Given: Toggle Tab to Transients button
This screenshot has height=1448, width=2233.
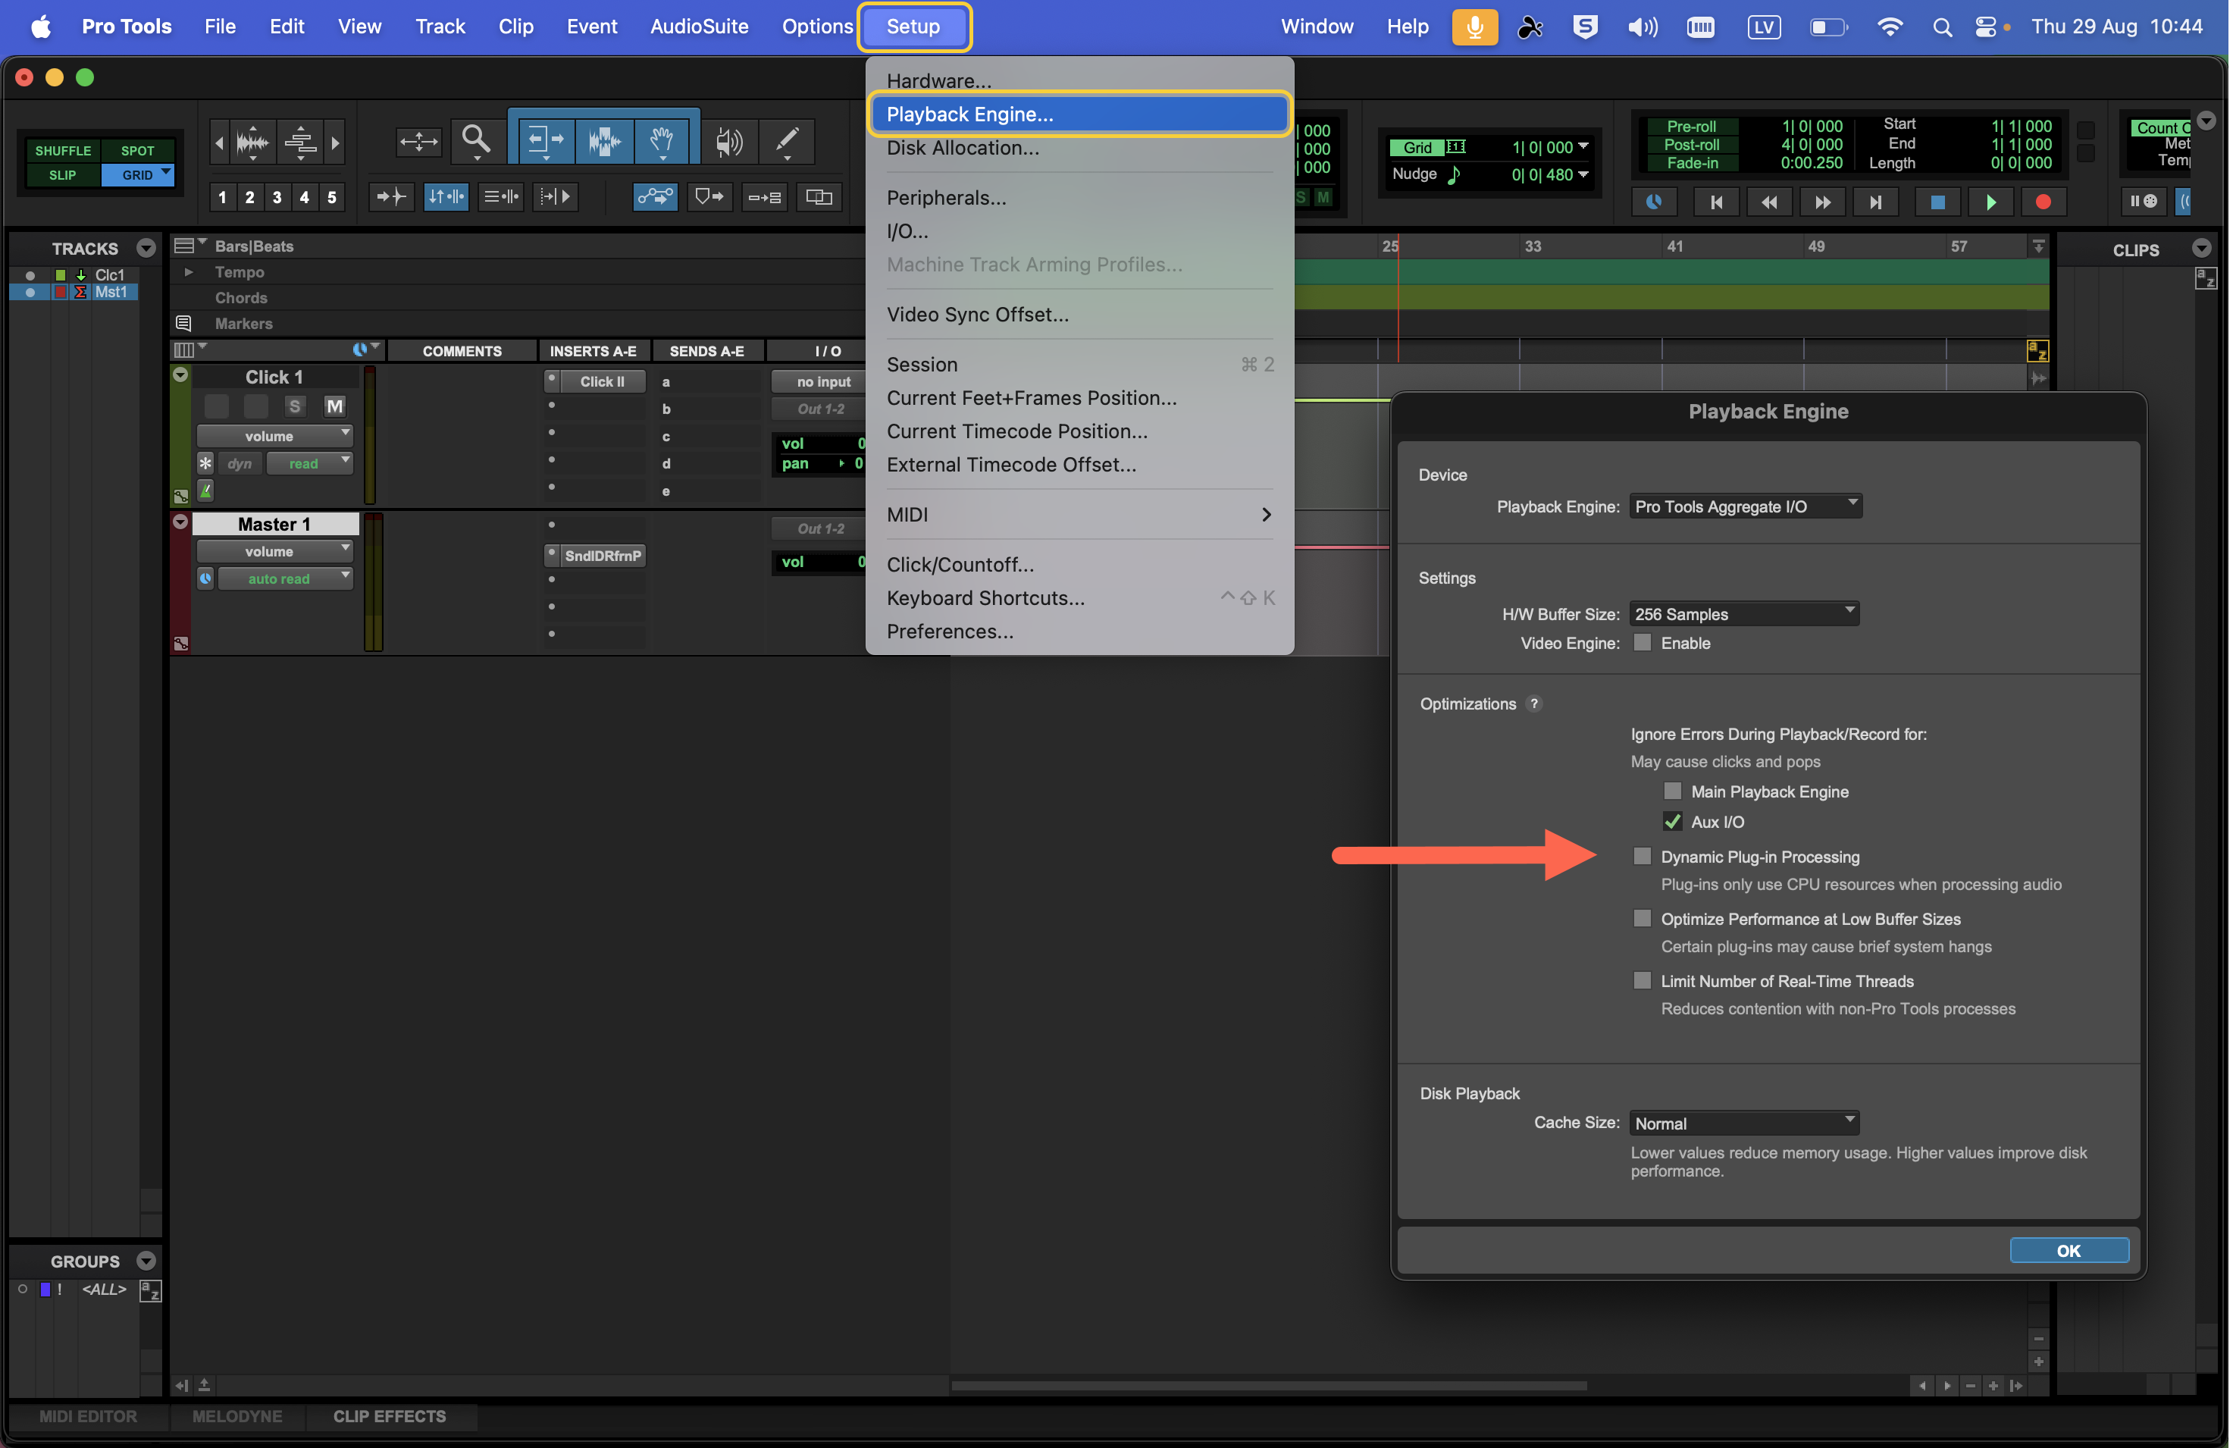Looking at the screenshot, I should click(x=390, y=197).
